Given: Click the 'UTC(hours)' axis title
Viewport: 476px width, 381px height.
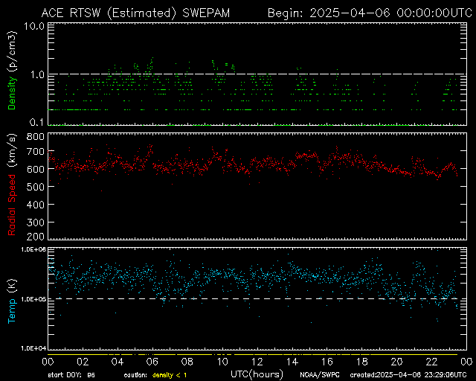Looking at the screenshot, I should [257, 374].
